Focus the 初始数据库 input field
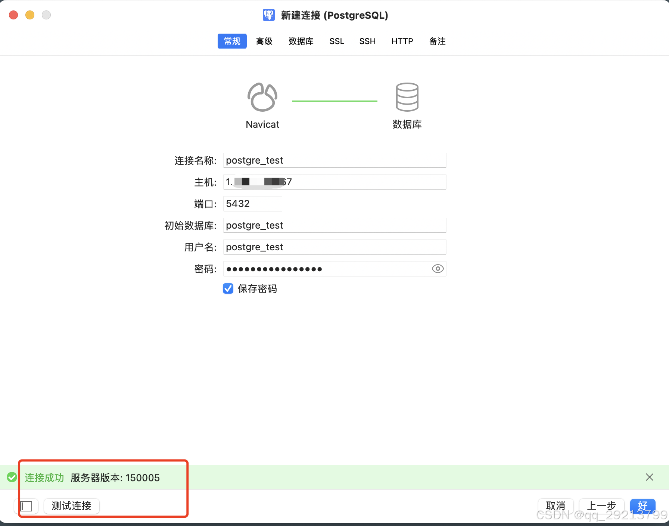669x526 pixels. tap(334, 225)
